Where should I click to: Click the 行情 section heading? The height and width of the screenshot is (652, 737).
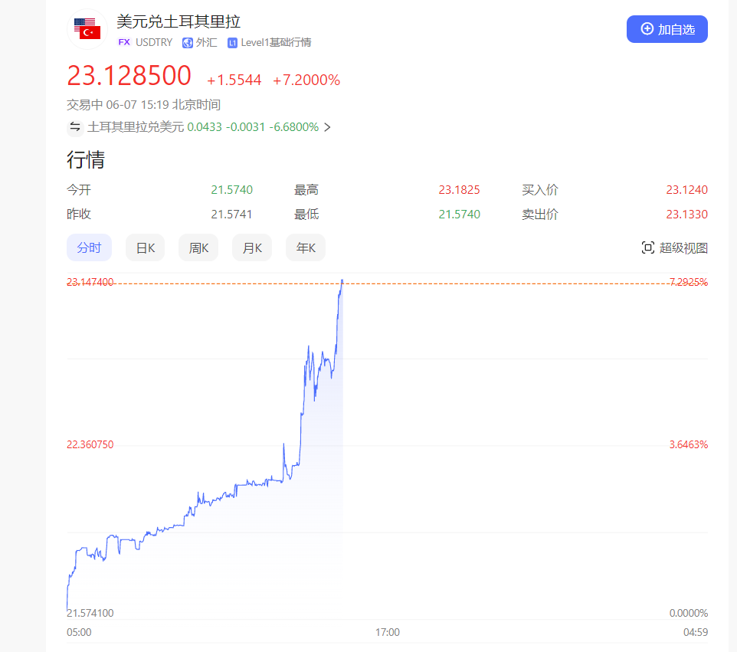pos(86,159)
